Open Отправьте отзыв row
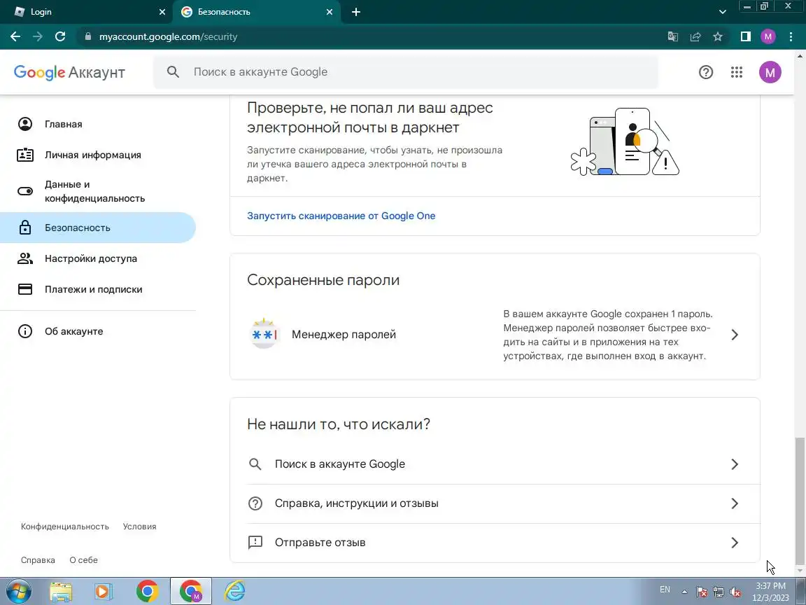This screenshot has height=605, width=806. [x=495, y=542]
